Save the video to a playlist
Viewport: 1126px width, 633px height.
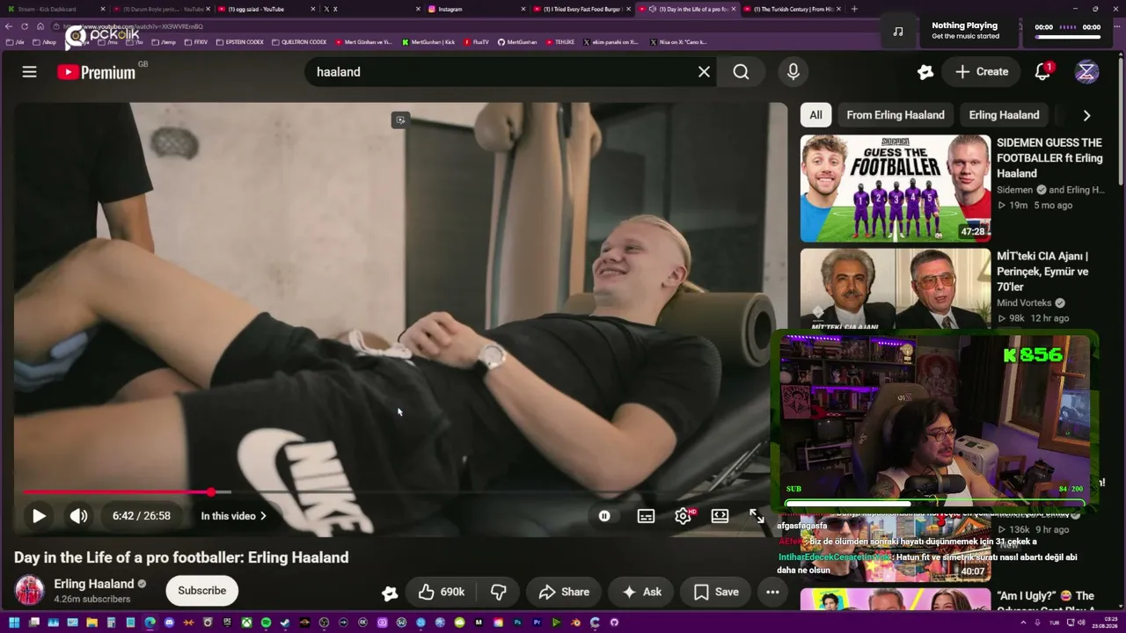coord(716,592)
